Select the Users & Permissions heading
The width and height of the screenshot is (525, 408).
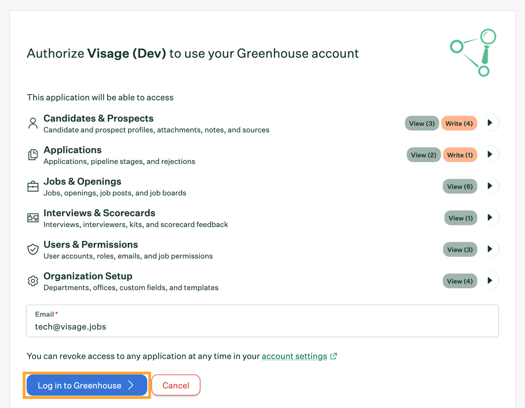pos(91,244)
